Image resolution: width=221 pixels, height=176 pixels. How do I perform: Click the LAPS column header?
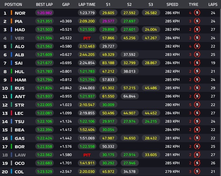pyautogui.click(x=212, y=5)
